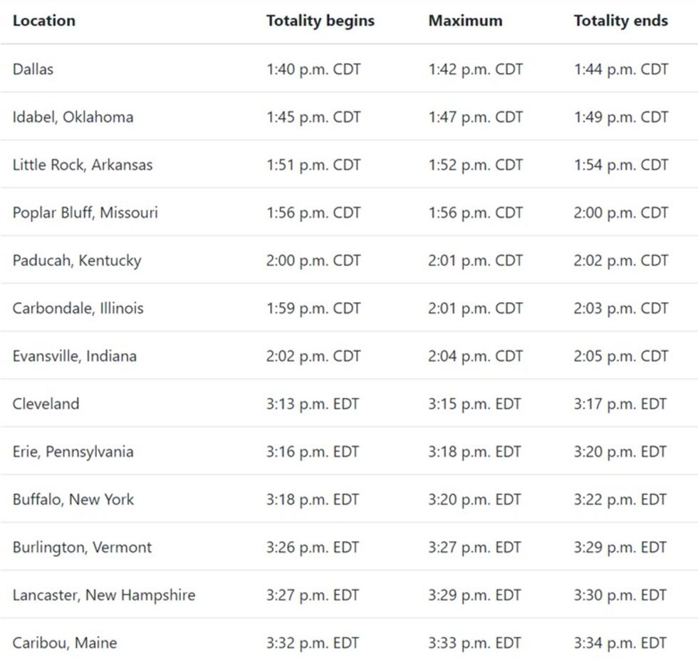Click Caribou totality ends time 3:34 p.m.
Image resolution: width=698 pixels, height=663 pixels.
point(620,642)
